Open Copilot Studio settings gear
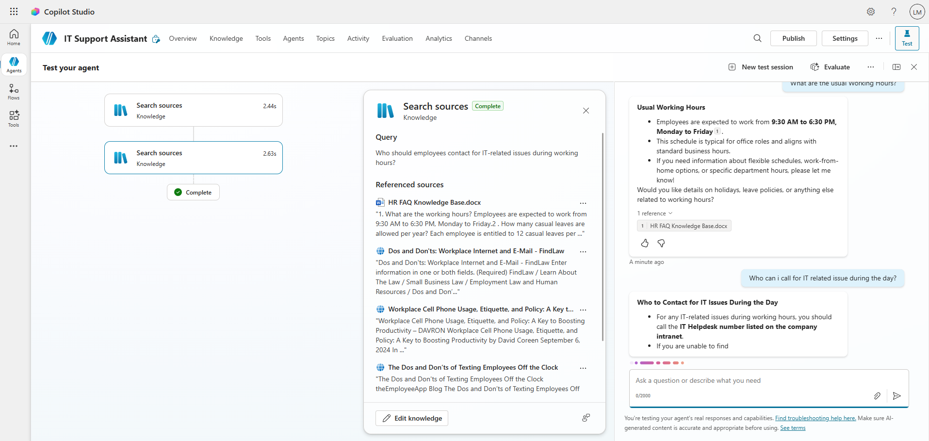Screen dimensions: 929x441 coord(871,11)
